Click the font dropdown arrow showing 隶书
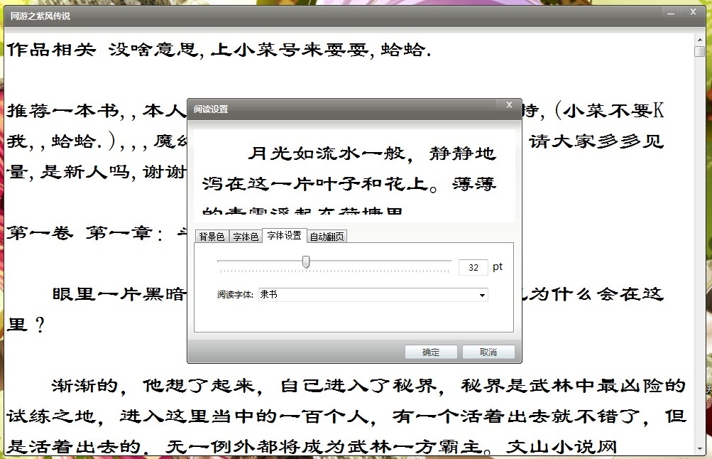This screenshot has width=712, height=459. click(x=482, y=294)
